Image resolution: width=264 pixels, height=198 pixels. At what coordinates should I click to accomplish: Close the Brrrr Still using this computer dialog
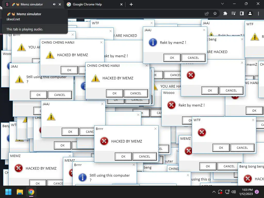coord(134,165)
